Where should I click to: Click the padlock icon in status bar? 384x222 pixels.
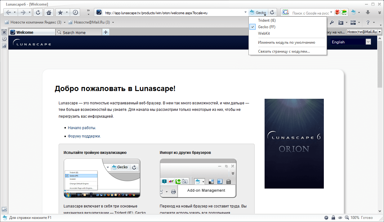(333, 218)
